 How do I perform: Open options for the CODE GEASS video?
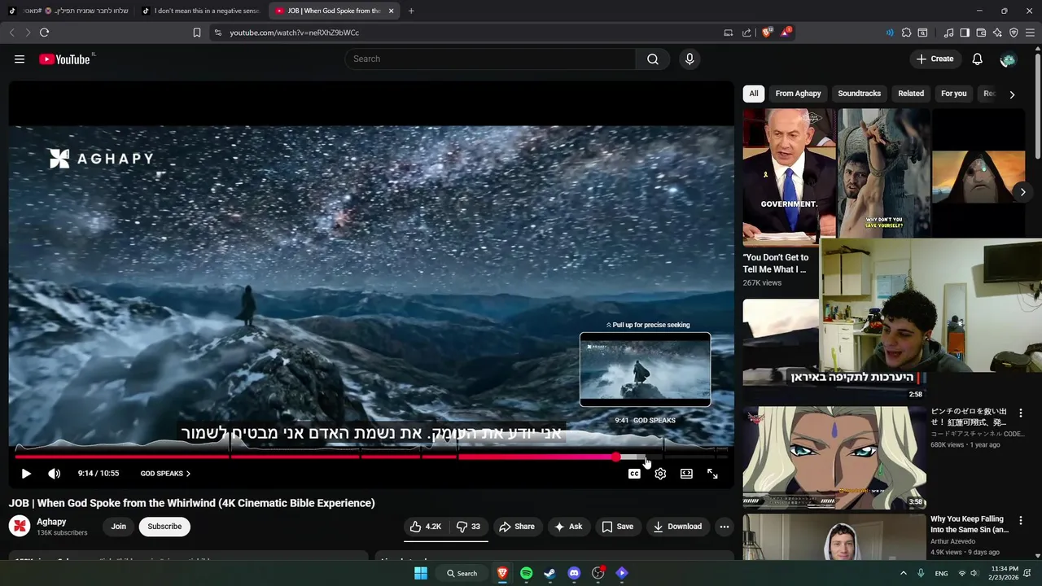point(1020,413)
